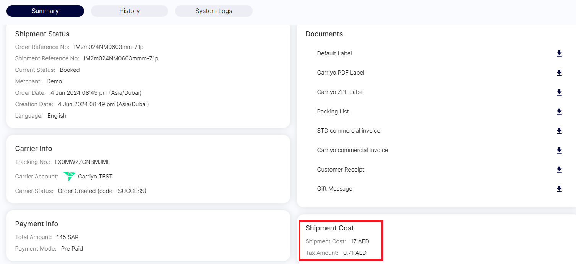Open the System Logs tab
576x264 pixels.
[214, 11]
